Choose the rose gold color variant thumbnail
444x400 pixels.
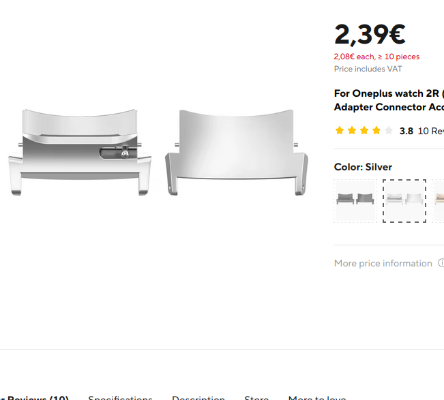(x=439, y=201)
